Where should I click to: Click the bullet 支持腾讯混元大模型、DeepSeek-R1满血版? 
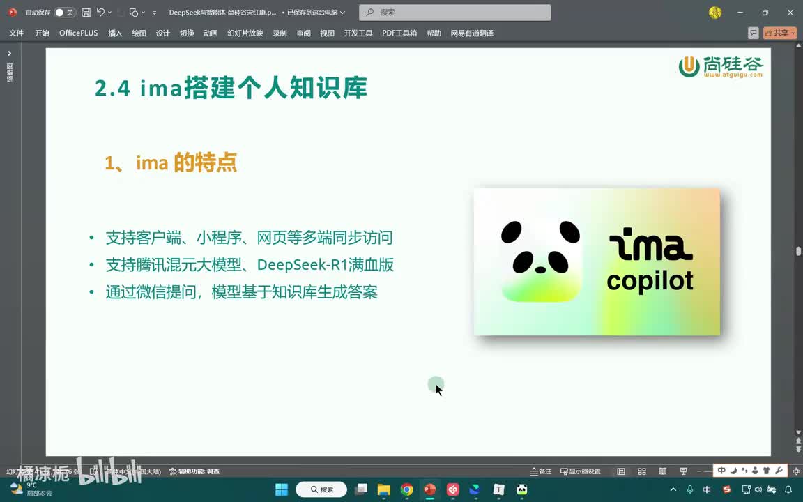coord(250,265)
